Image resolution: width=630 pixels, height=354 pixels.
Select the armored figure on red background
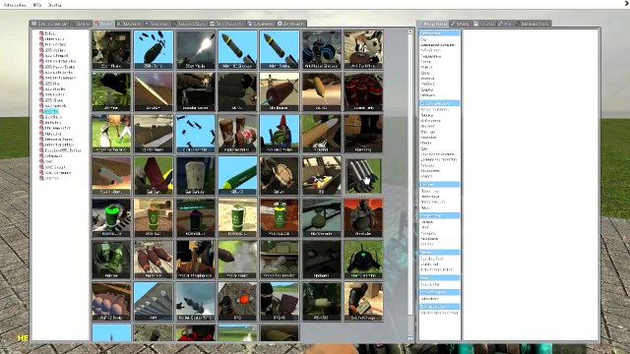click(x=363, y=217)
